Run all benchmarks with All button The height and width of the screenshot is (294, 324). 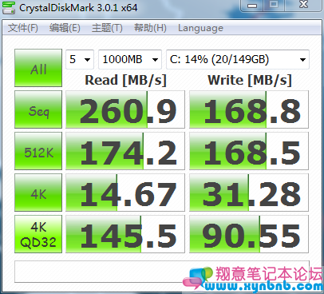pyautogui.click(x=38, y=68)
